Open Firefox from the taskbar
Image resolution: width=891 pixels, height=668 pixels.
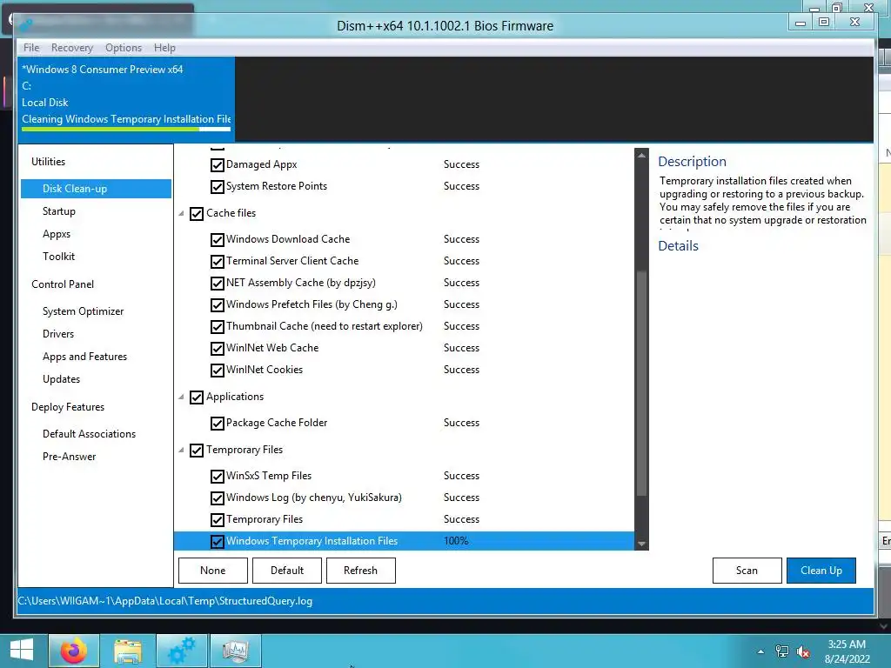click(74, 651)
